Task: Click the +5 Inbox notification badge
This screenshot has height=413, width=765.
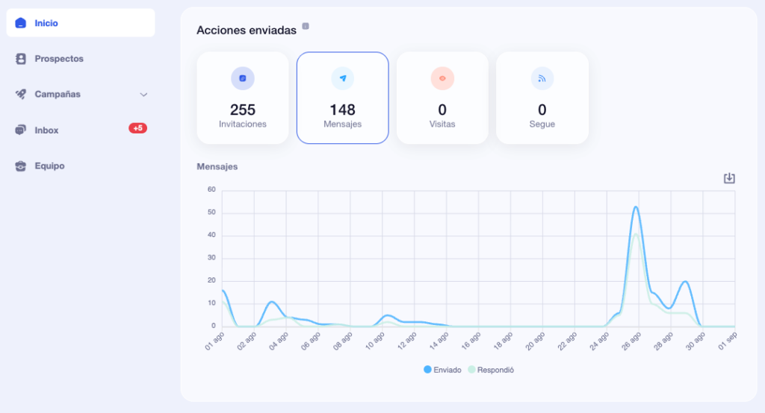Action: point(137,128)
